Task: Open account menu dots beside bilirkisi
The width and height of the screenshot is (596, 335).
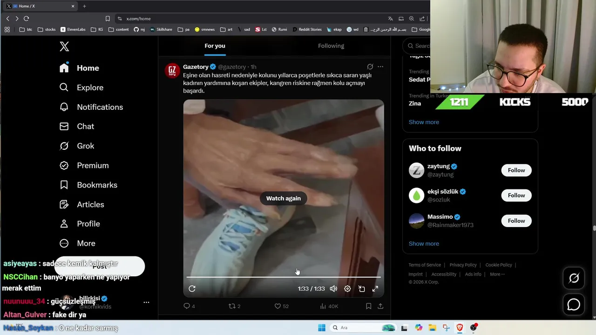Action: [x=146, y=302]
